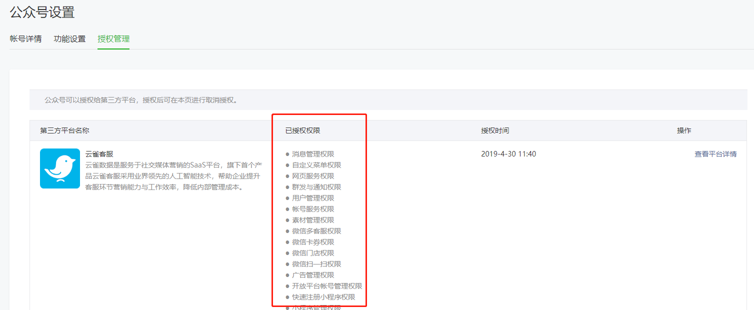Open the 功能设置 tab
Image resolution: width=754 pixels, height=310 pixels.
pos(69,39)
